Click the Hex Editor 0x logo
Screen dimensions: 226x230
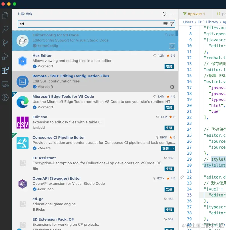[x=23, y=61]
